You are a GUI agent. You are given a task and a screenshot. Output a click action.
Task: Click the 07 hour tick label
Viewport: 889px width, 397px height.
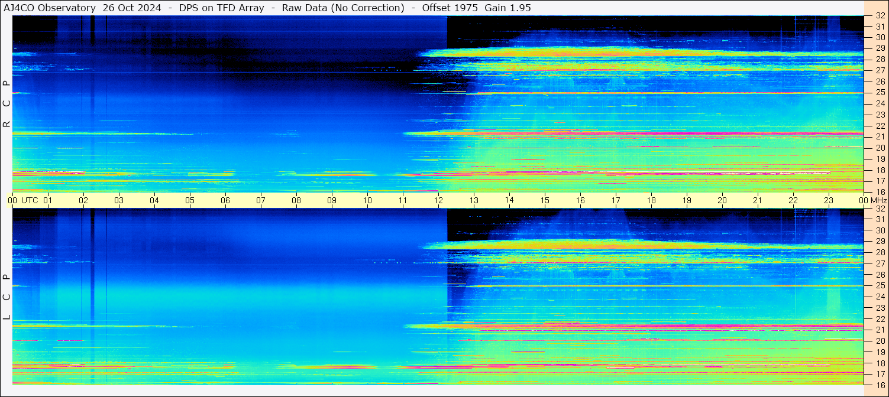[261, 200]
